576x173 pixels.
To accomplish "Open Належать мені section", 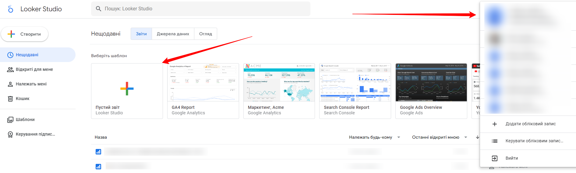I will 38,84.
